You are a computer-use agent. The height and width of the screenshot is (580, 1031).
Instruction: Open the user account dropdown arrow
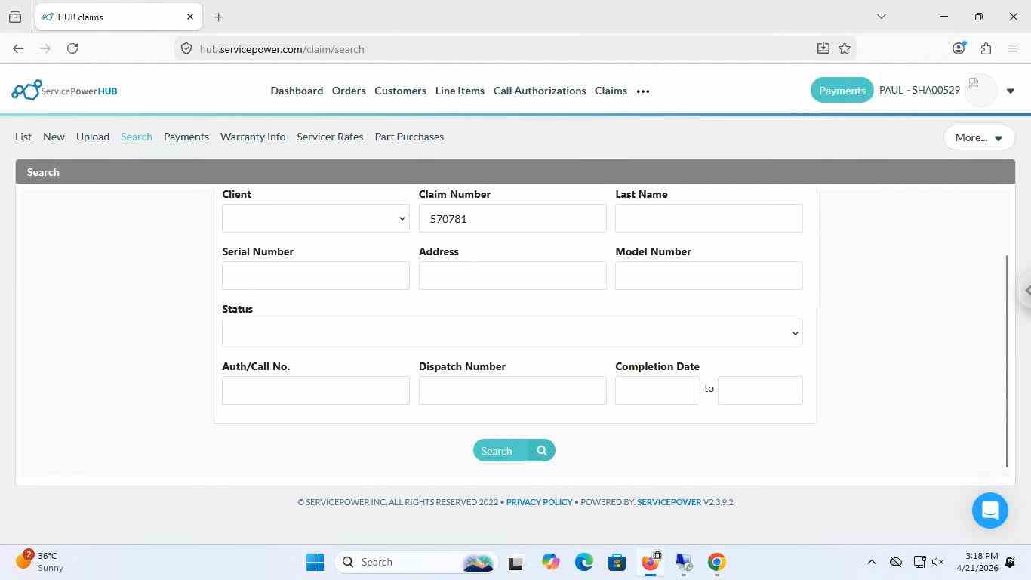pyautogui.click(x=1011, y=91)
